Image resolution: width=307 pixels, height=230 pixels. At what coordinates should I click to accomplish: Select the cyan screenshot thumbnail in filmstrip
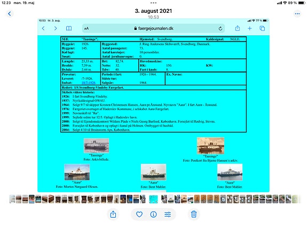pyautogui.click(x=153, y=199)
